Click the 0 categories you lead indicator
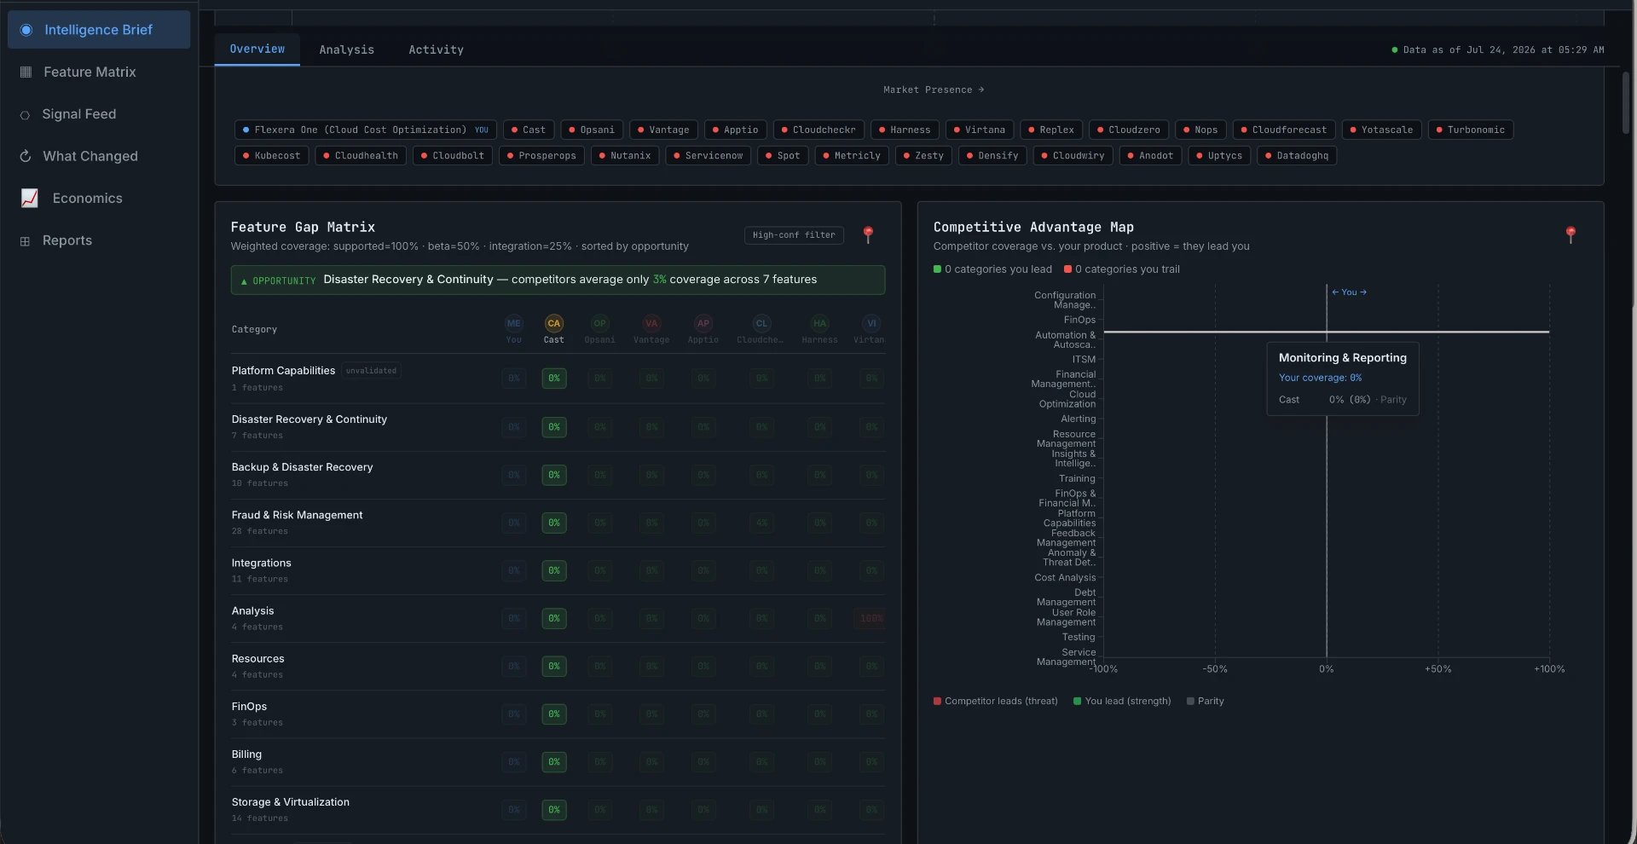 [x=992, y=269]
